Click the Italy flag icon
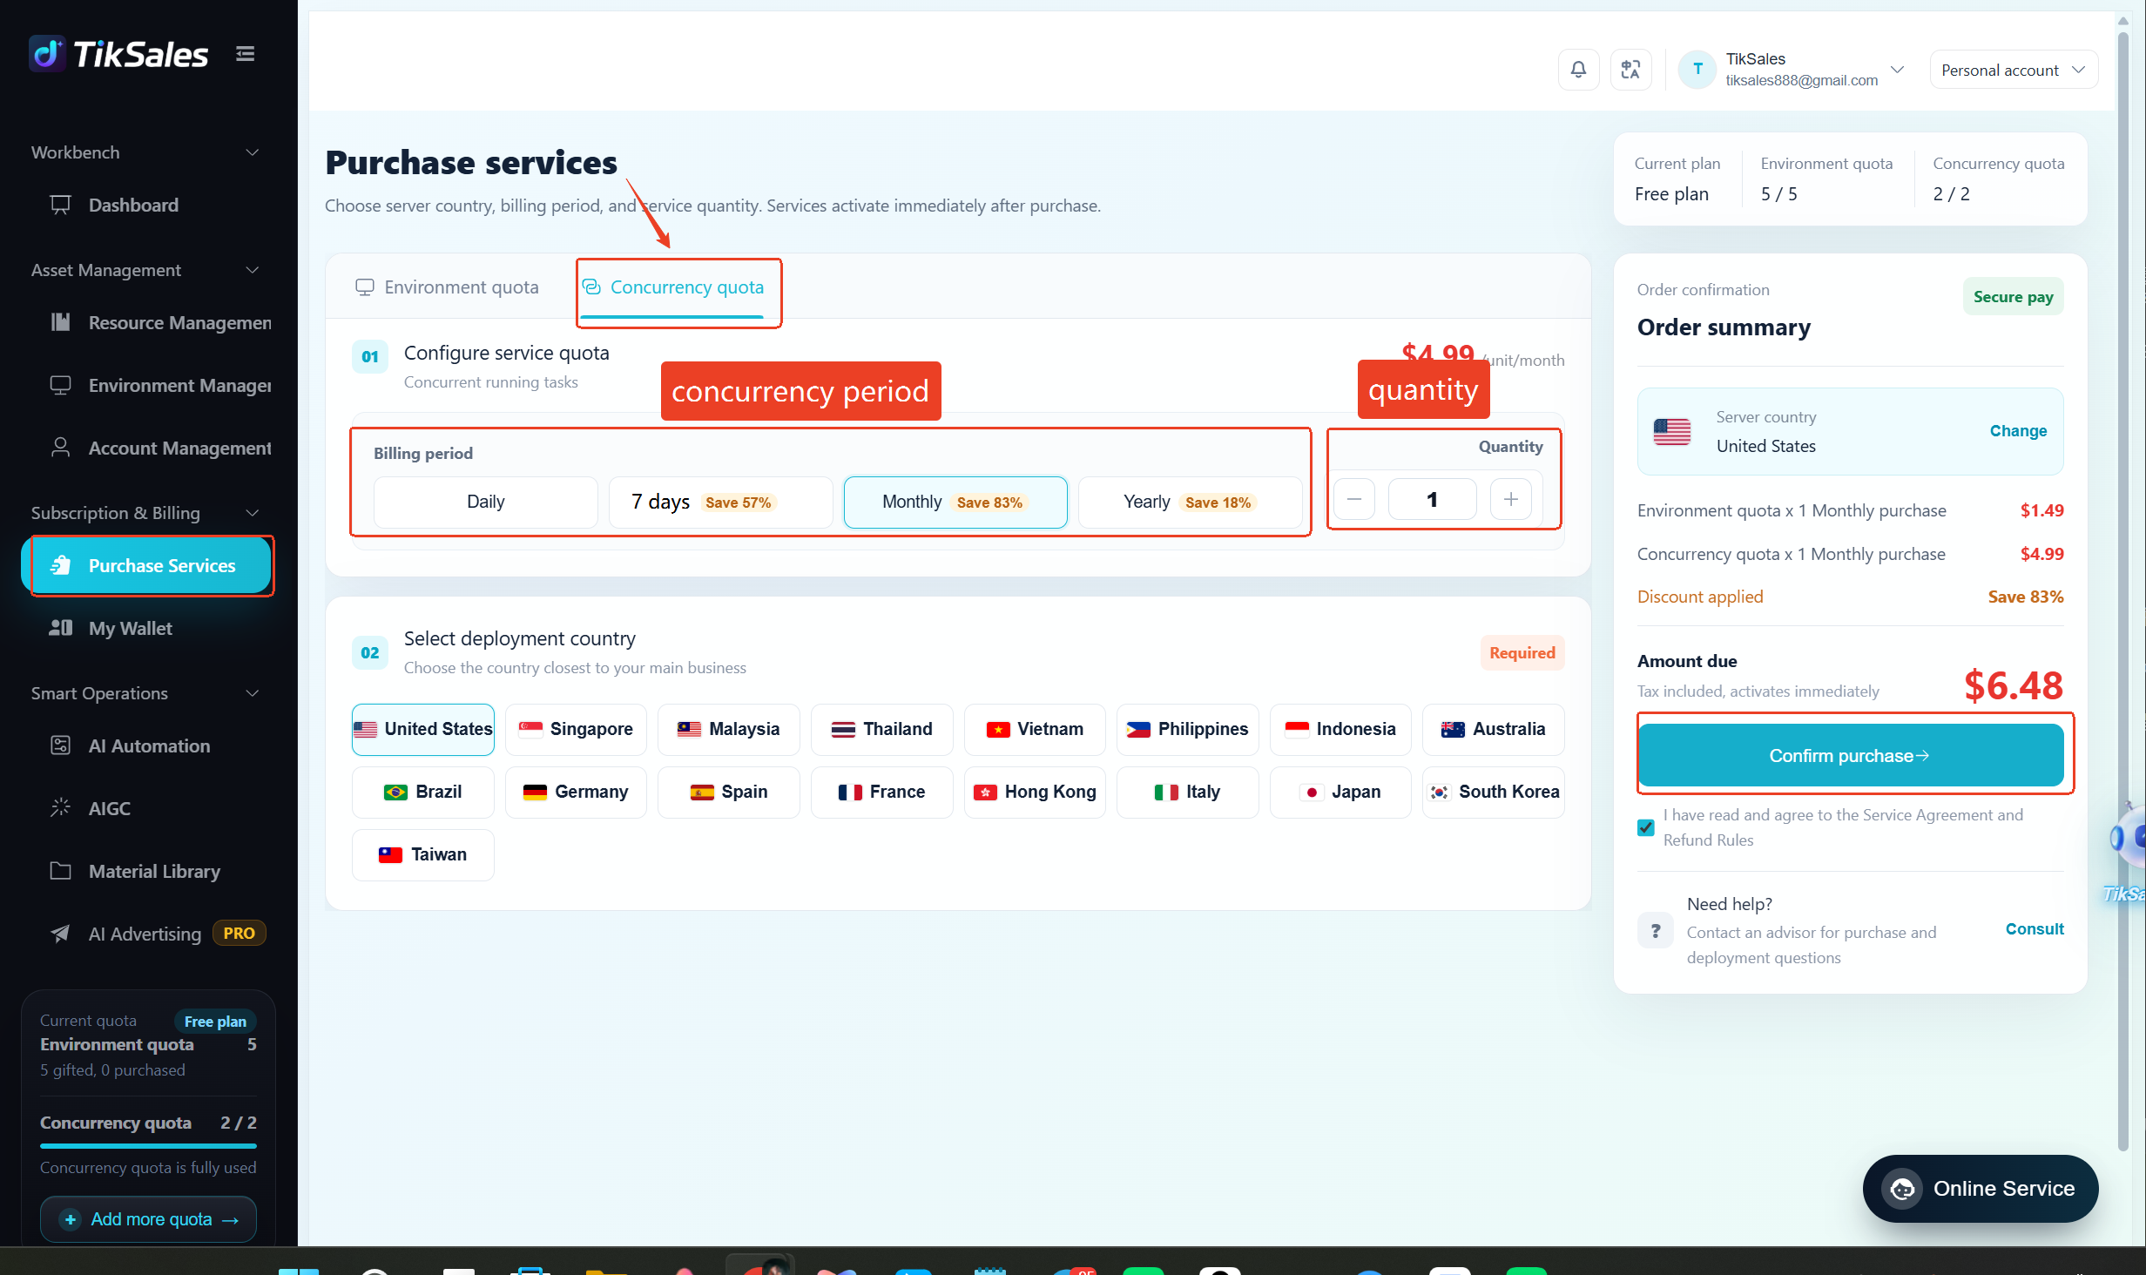The width and height of the screenshot is (2146, 1275). 1166,793
